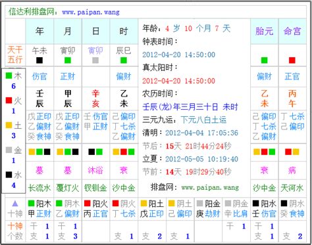Click the 天干五行 row label

click(15, 55)
